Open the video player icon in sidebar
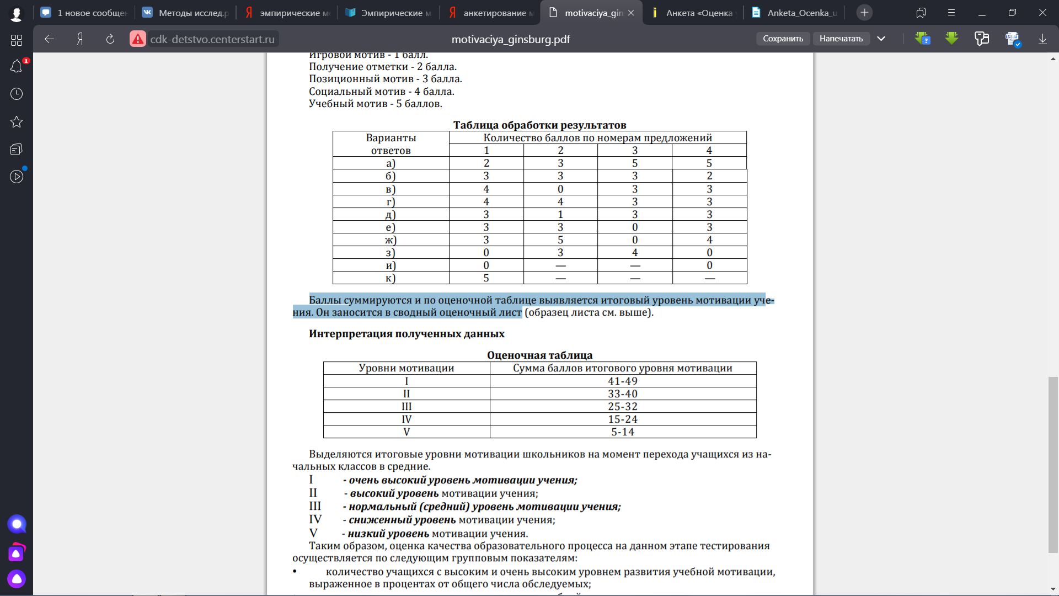1059x596 pixels. click(17, 177)
